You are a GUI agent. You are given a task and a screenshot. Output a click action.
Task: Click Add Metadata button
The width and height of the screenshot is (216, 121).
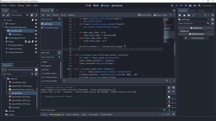(196, 38)
